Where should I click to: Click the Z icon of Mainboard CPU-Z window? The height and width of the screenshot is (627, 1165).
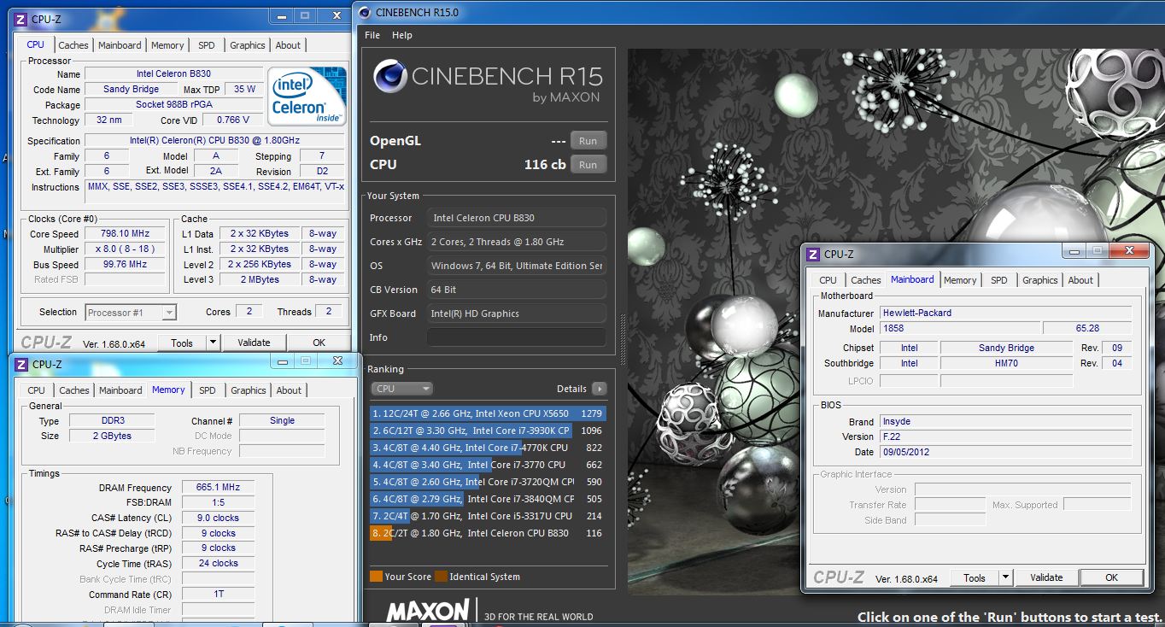tap(812, 254)
